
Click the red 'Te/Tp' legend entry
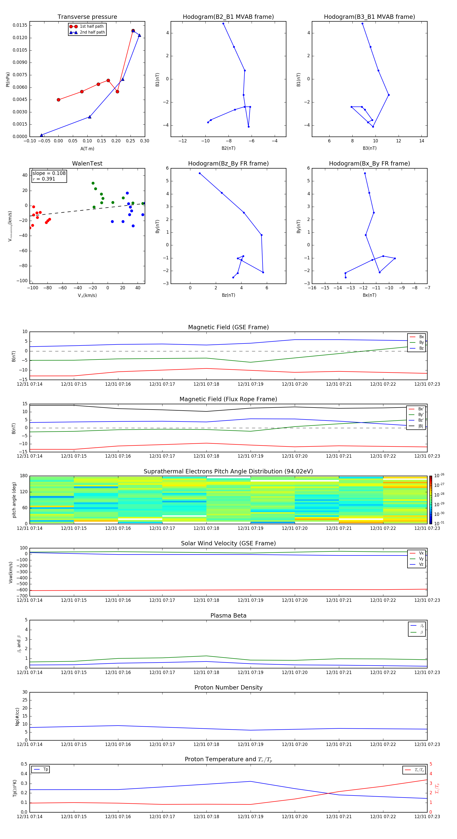(x=414, y=770)
